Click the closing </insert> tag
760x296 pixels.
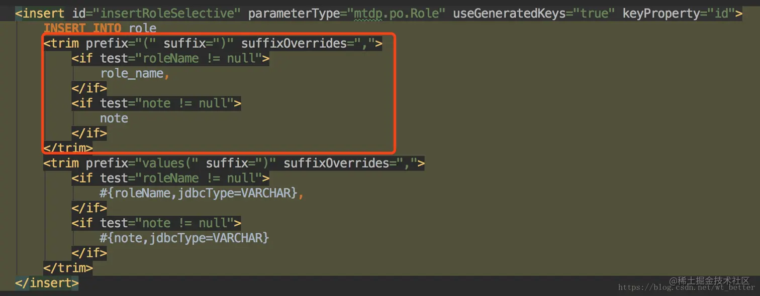click(x=47, y=282)
